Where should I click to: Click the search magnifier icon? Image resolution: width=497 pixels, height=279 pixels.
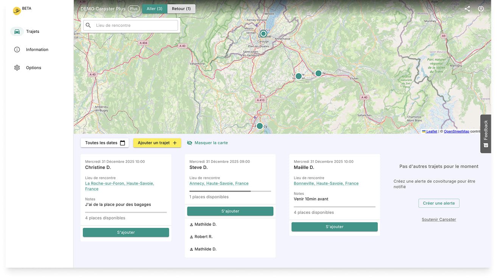tap(88, 25)
